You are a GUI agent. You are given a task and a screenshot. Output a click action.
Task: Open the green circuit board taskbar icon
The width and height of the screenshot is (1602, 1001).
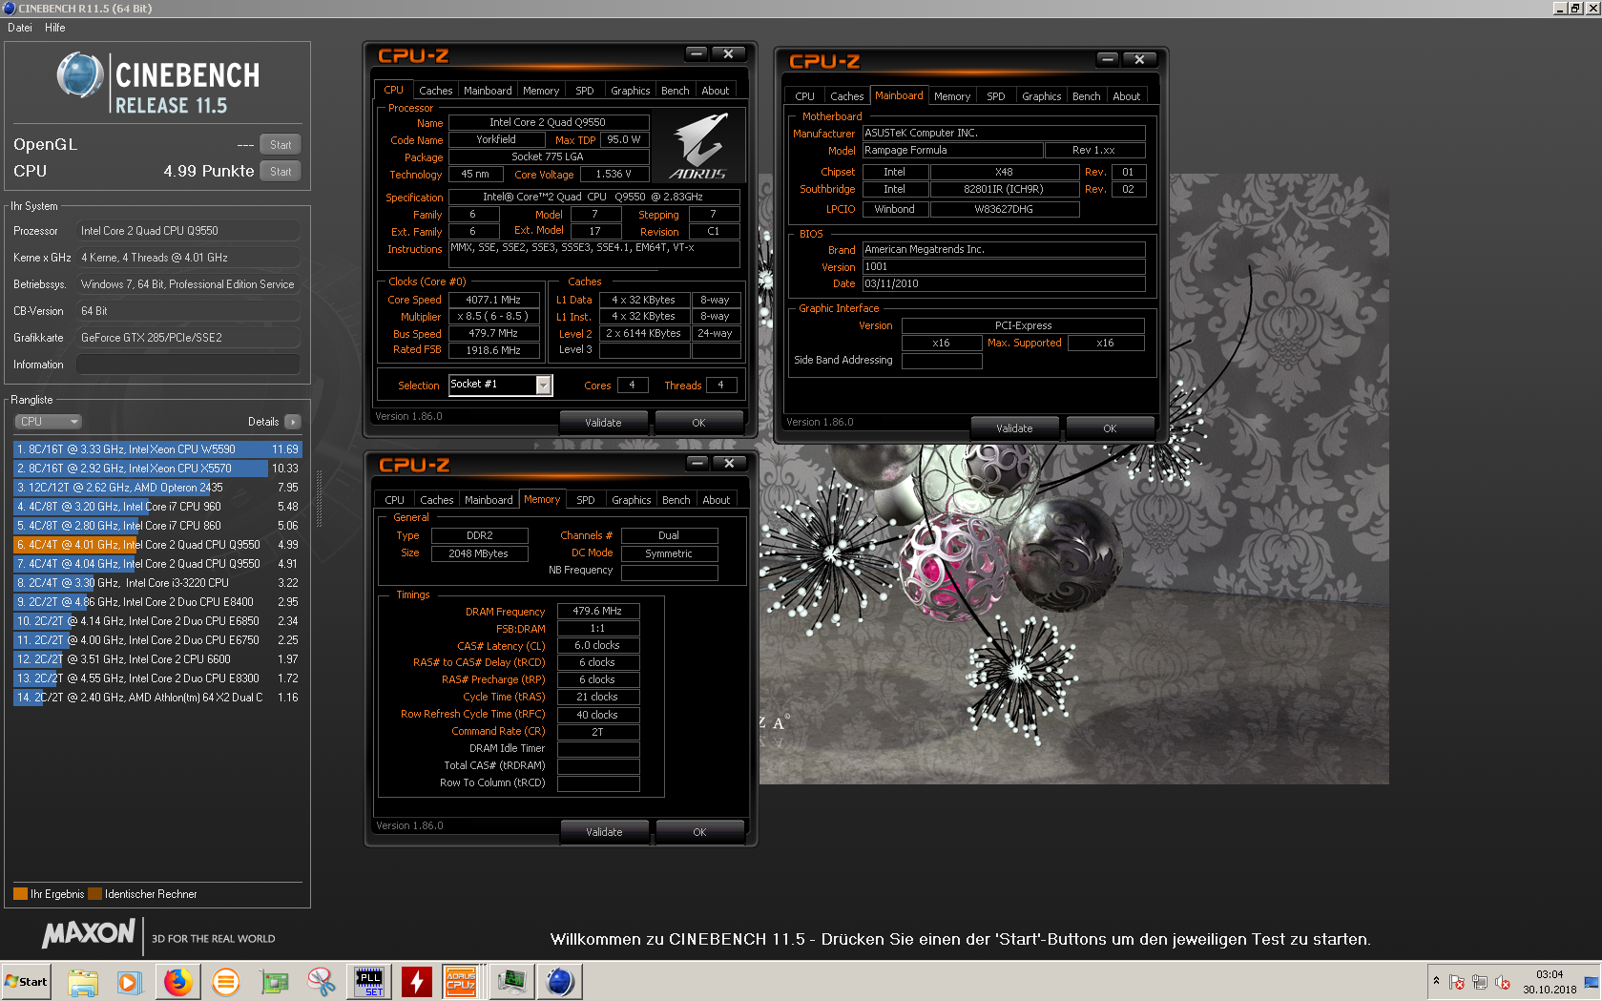(x=274, y=982)
